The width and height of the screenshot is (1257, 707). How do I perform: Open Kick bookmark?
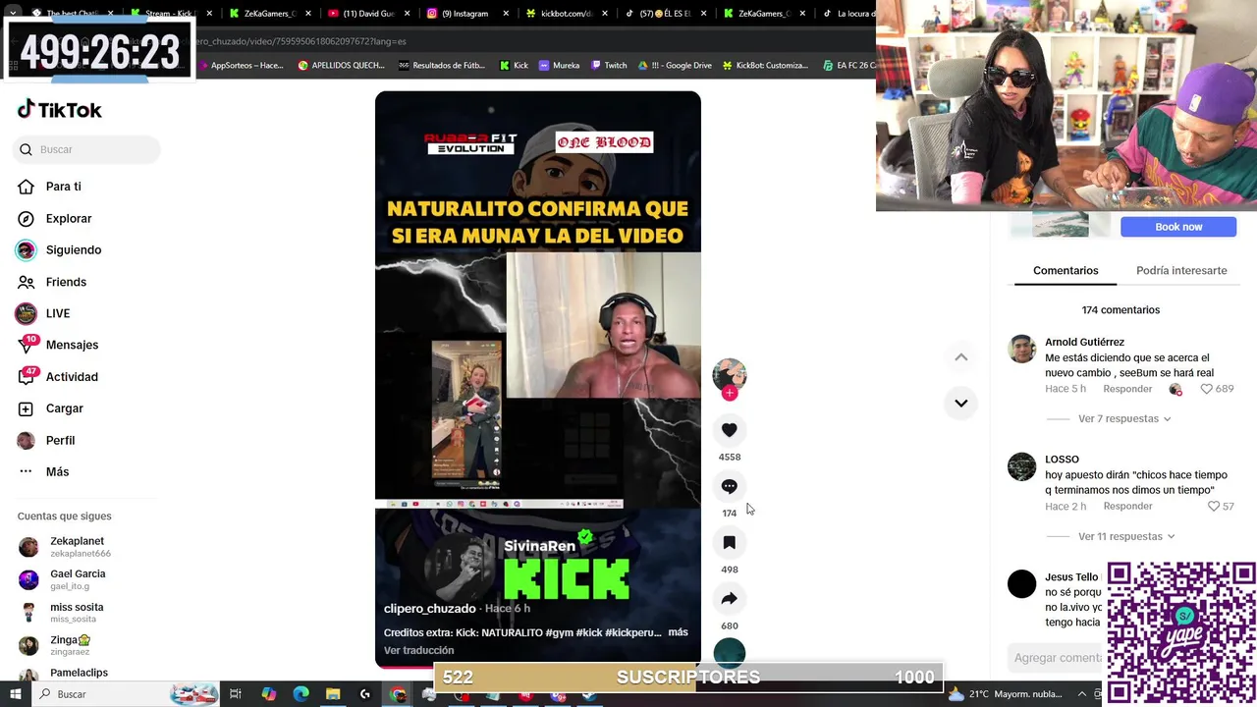(x=515, y=66)
